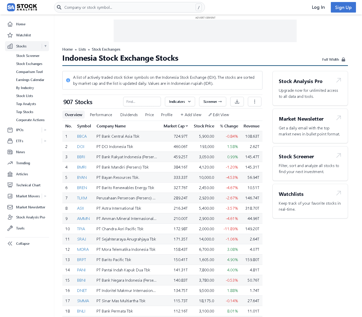The height and width of the screenshot is (317, 362).
Task: Click the Watchlist star icon
Action: tap(10, 35)
